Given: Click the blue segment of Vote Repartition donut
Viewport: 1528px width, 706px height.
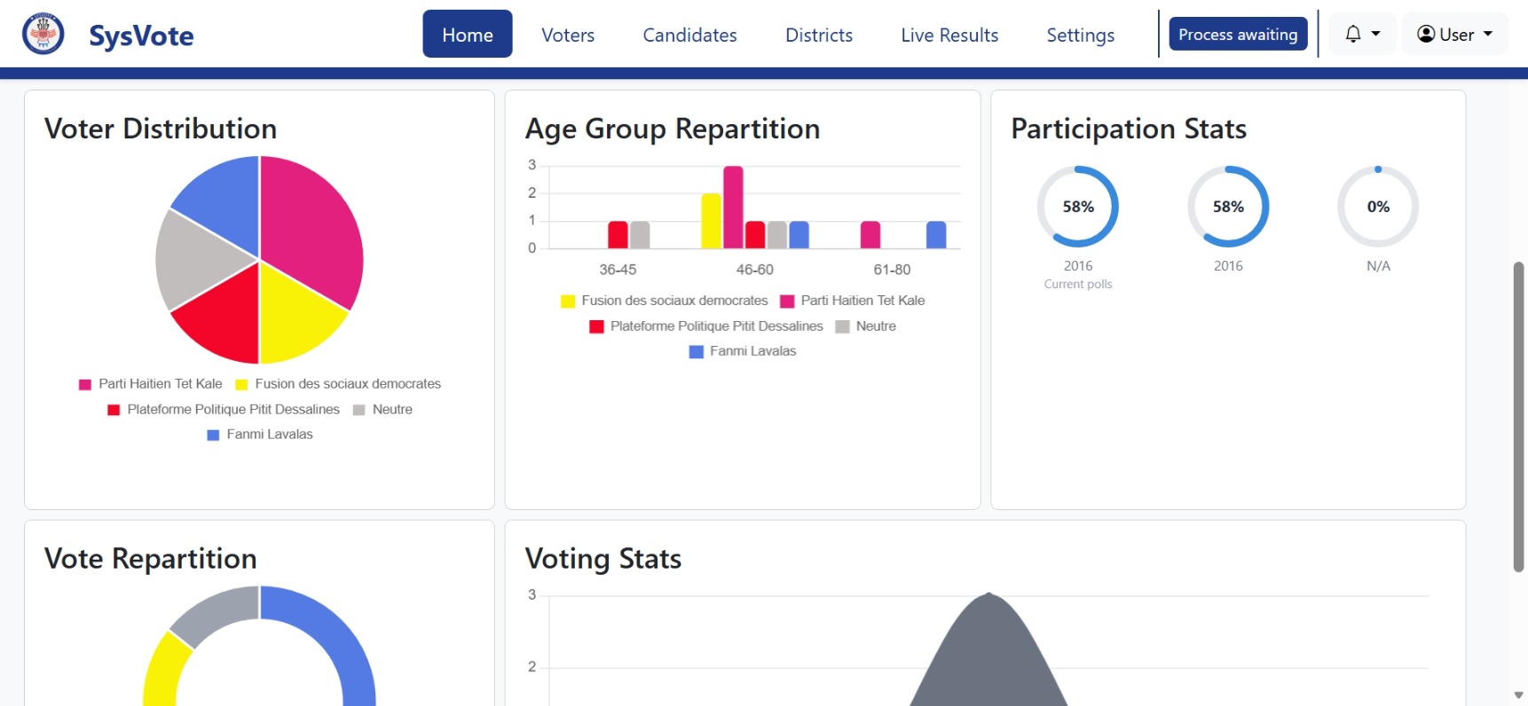Looking at the screenshot, I should pyautogui.click(x=342, y=639).
